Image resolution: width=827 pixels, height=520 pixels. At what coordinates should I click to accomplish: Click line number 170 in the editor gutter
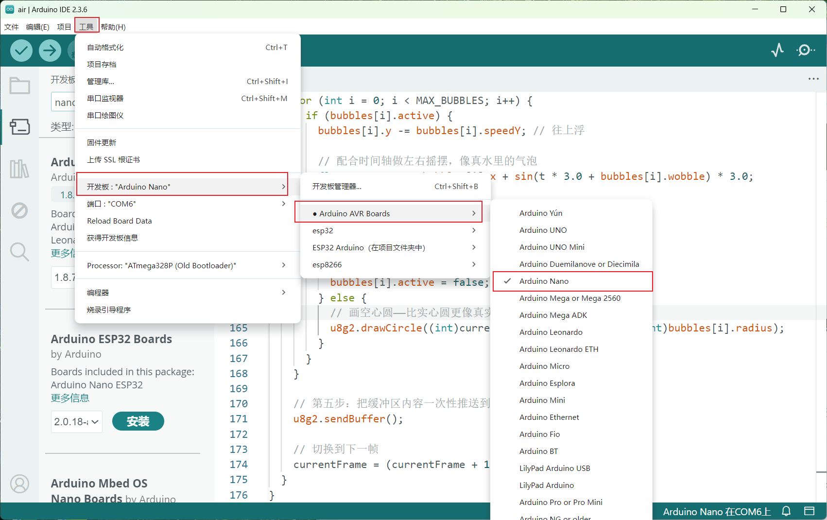point(239,404)
